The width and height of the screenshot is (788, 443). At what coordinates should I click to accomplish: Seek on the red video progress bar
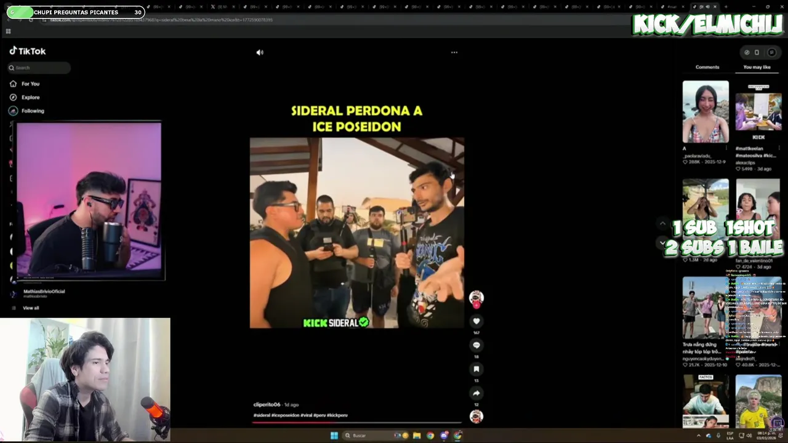point(356,423)
